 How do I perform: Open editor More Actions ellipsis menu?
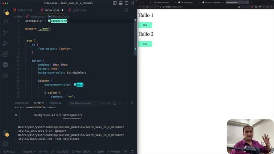point(132,10)
